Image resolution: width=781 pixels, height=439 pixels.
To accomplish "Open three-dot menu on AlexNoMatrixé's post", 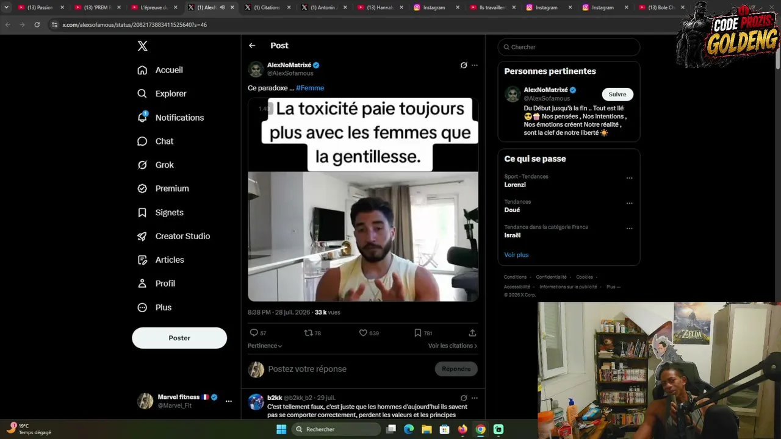I will tap(475, 65).
